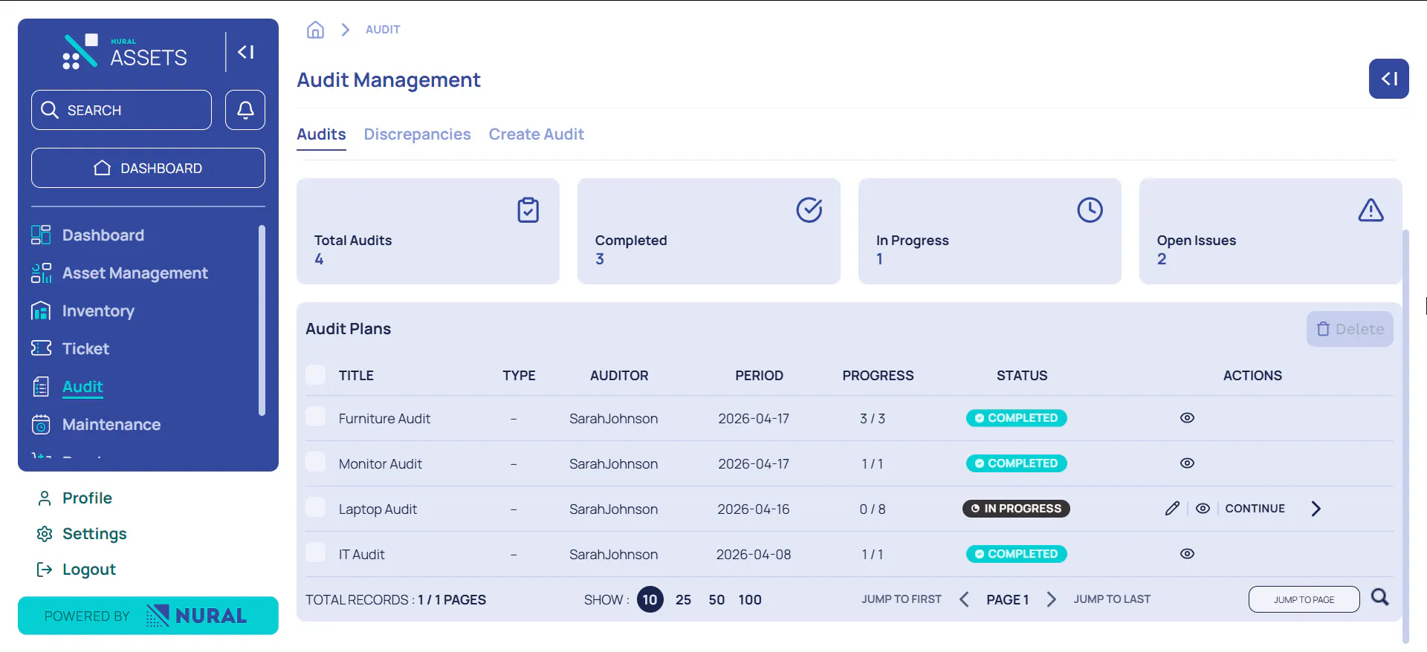Viewport: 1427px width, 652px height.
Task: Click the sidebar menu scrollbar
Action: (x=262, y=320)
